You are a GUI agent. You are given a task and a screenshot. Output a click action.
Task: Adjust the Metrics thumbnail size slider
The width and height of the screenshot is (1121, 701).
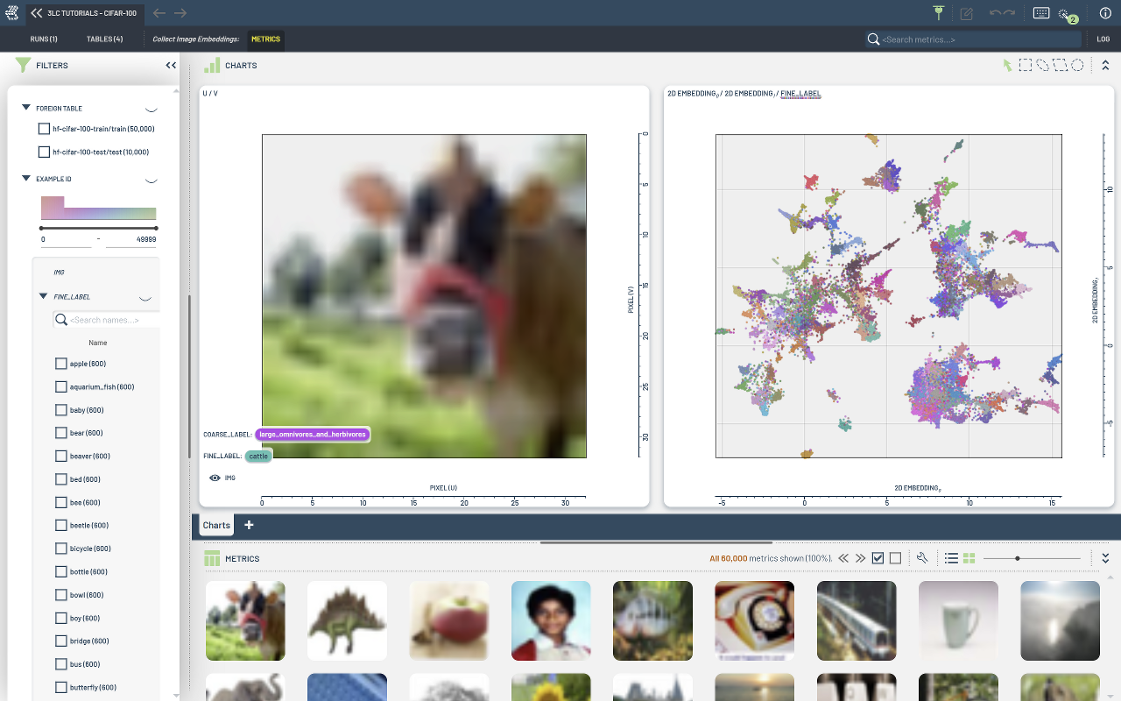(1017, 558)
